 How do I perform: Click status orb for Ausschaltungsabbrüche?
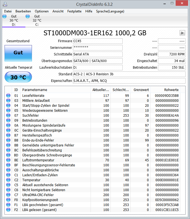(x=8, y=170)
